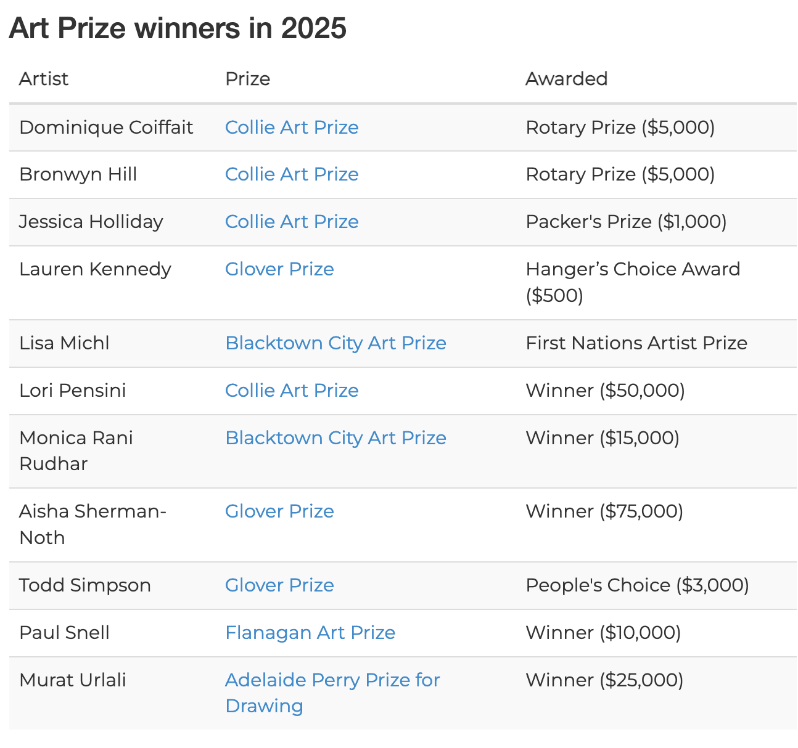Open Collie Art Prize link beside Jessica Holliday
798x748 pixels.
pos(291,222)
